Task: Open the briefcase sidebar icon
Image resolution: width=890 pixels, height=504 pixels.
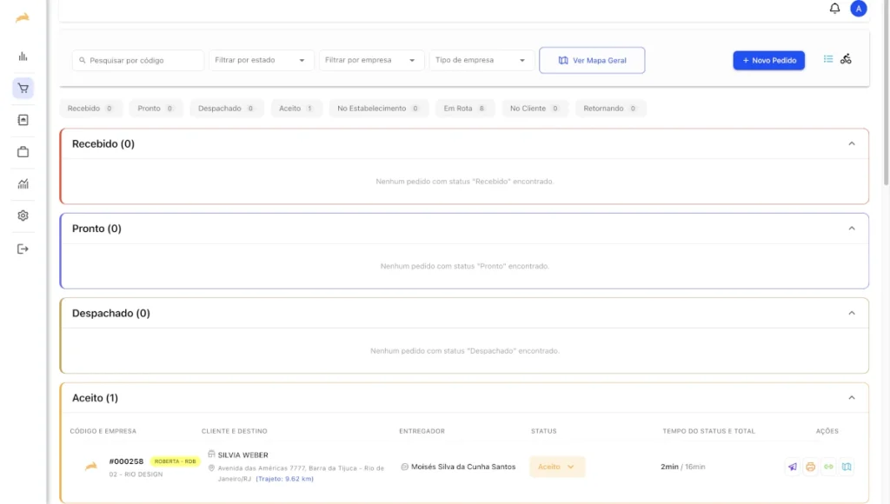Action: (x=23, y=151)
